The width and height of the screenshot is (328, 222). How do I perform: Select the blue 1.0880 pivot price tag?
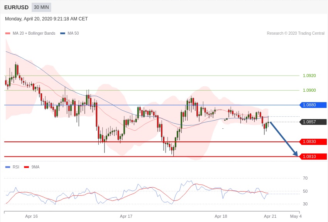(313, 105)
